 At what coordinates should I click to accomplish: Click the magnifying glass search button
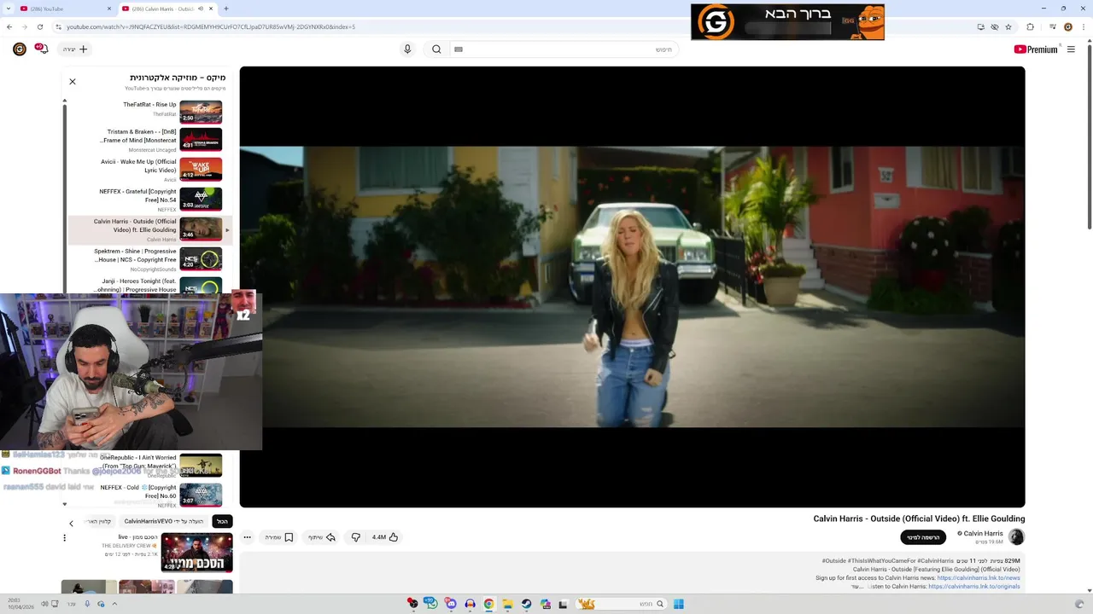click(x=436, y=49)
